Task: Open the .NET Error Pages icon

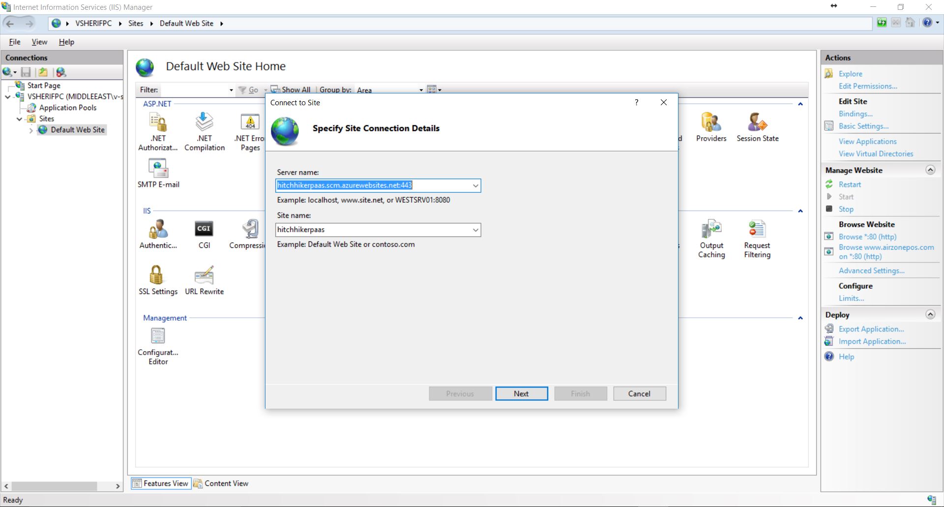Action: click(250, 122)
